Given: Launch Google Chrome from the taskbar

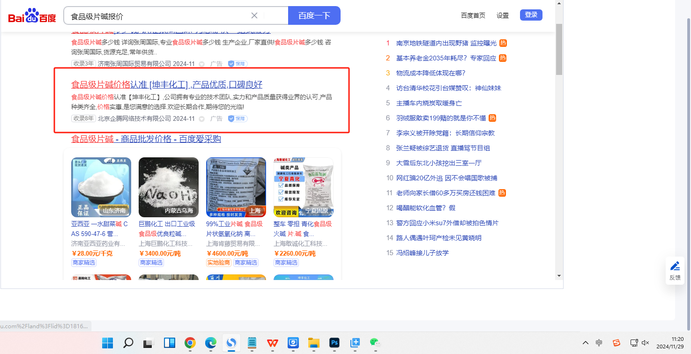Looking at the screenshot, I should coord(190,343).
